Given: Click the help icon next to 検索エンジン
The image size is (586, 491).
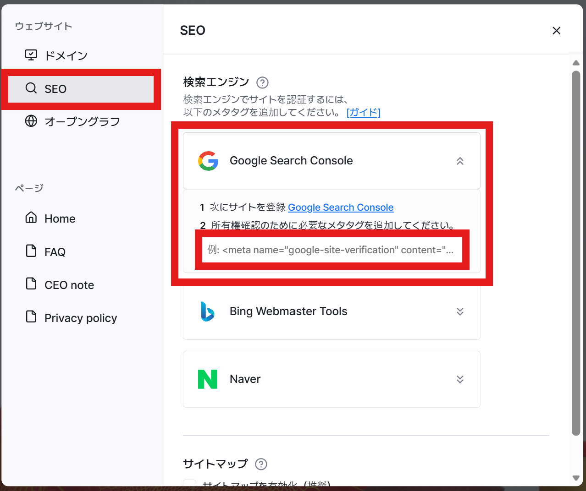Looking at the screenshot, I should coord(262,82).
